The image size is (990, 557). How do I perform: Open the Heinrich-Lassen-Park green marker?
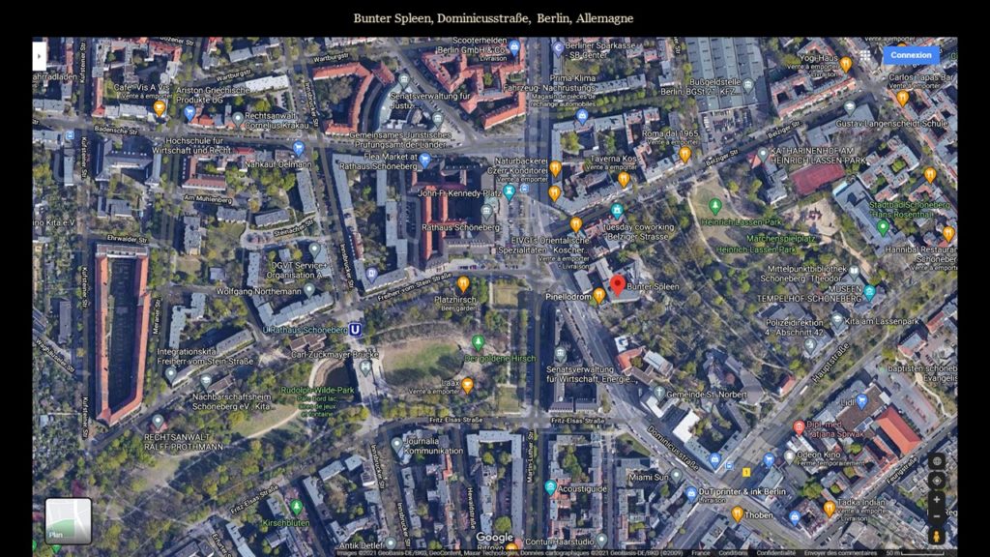(715, 206)
